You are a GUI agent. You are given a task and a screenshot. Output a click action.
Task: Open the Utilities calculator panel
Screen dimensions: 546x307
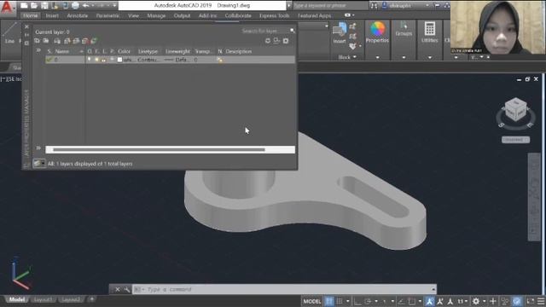tap(429, 32)
